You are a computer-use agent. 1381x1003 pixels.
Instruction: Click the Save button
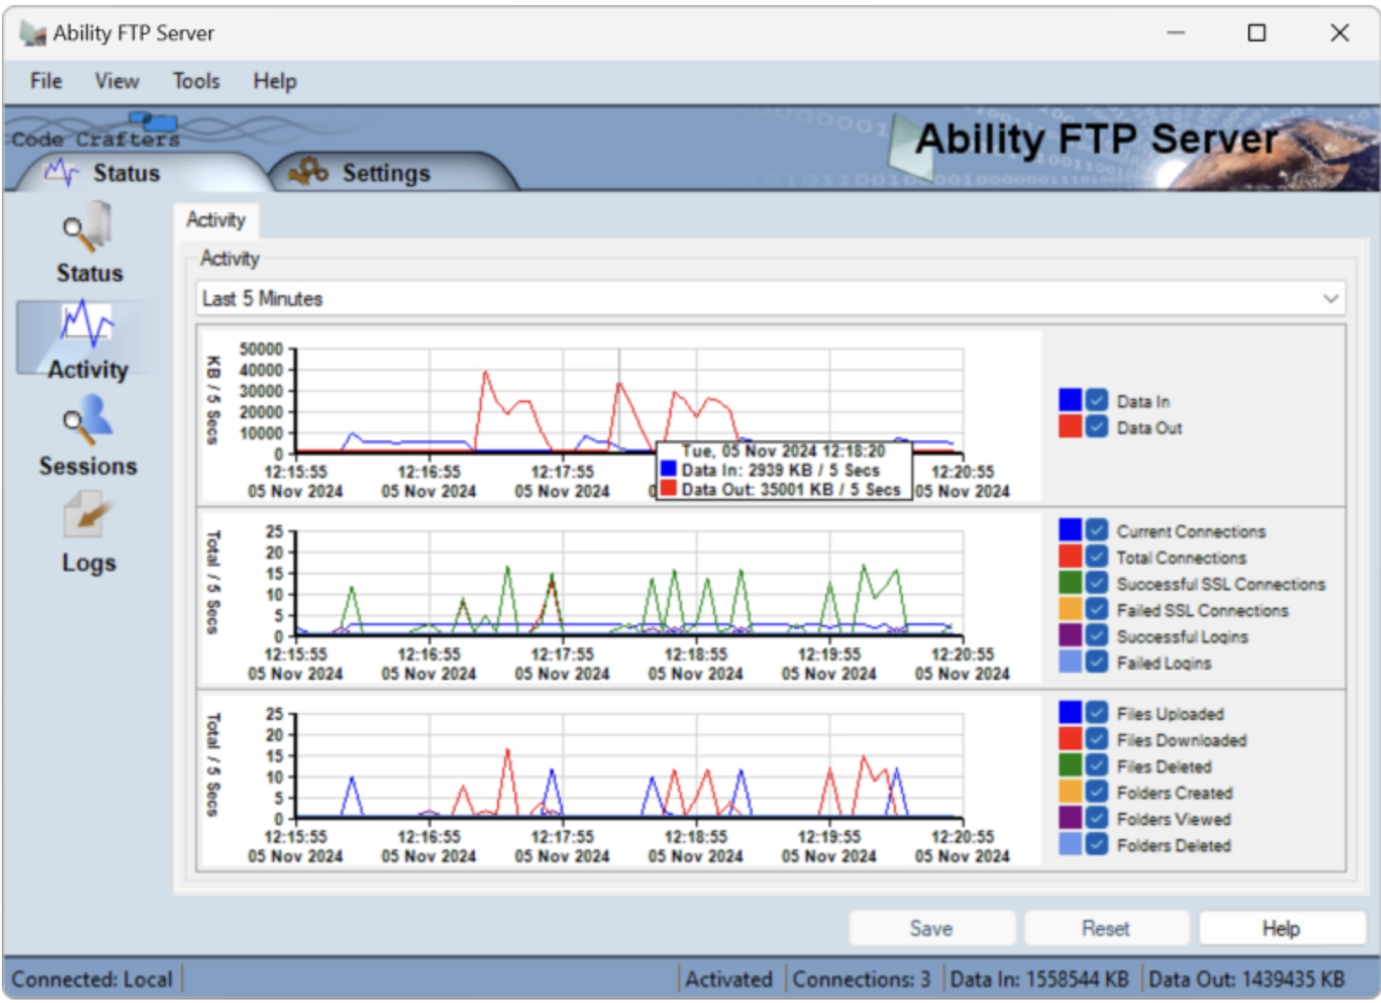point(931,929)
